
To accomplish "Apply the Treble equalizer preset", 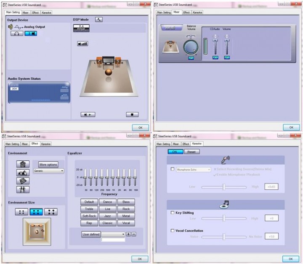I will (x=89, y=209).
